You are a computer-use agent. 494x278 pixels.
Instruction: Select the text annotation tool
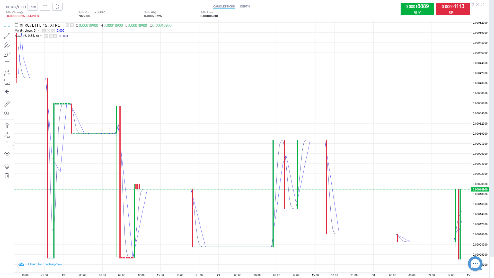7,64
